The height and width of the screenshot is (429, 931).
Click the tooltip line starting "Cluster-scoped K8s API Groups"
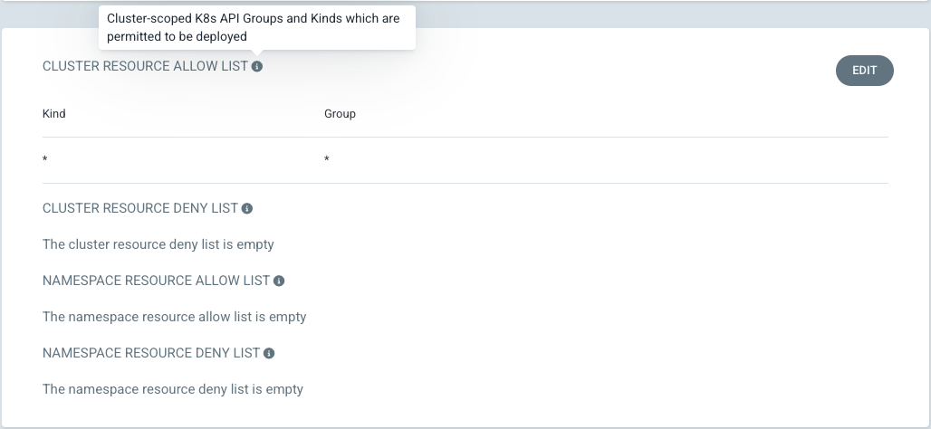[x=253, y=18]
